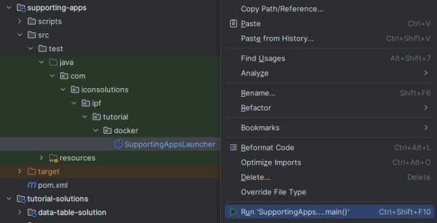Viewport: 437px width, 223px height.
Task: Collapse the supporting-apps tree node
Action: (x=9, y=8)
